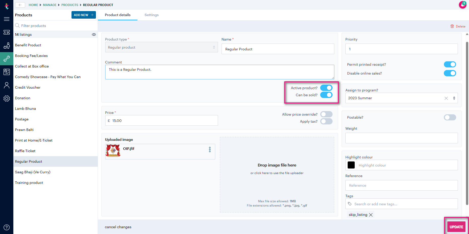Screen dimensions: 469x234
Task: Open the reports chart sidebar icon
Action: (x=7, y=72)
